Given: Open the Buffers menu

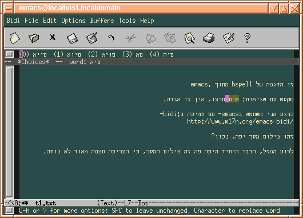Looking at the screenshot, I should coord(102,21).
